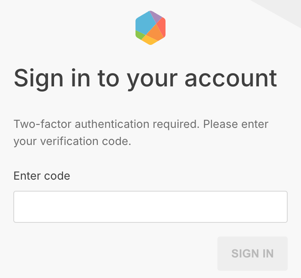
Task: Focus the verification code input field
Action: point(150,207)
